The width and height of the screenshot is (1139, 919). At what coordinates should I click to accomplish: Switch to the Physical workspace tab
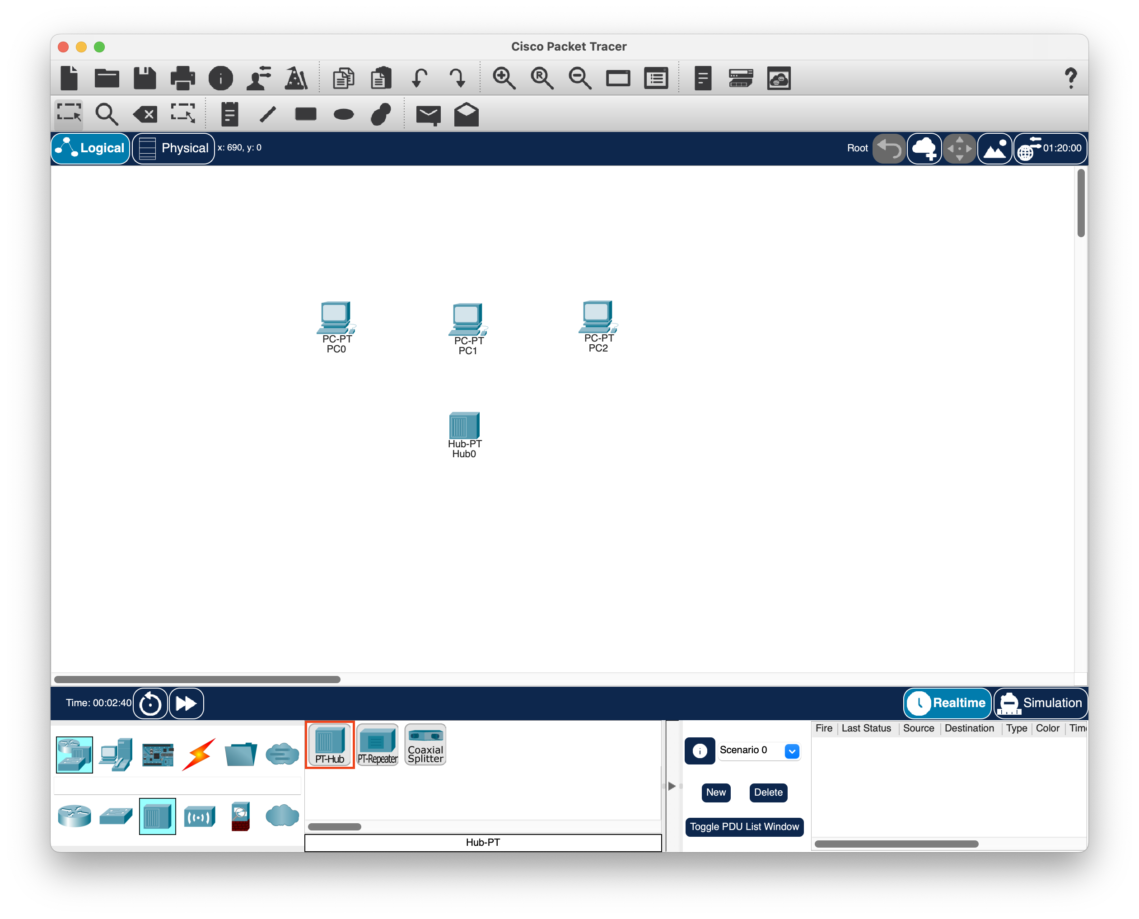(x=173, y=148)
